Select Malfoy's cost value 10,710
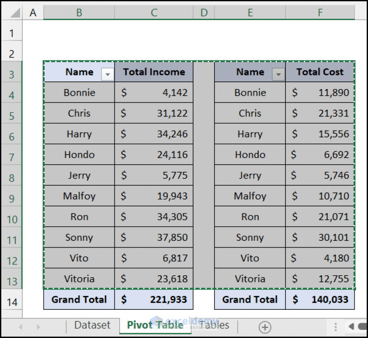368x338 pixels. pos(320,196)
